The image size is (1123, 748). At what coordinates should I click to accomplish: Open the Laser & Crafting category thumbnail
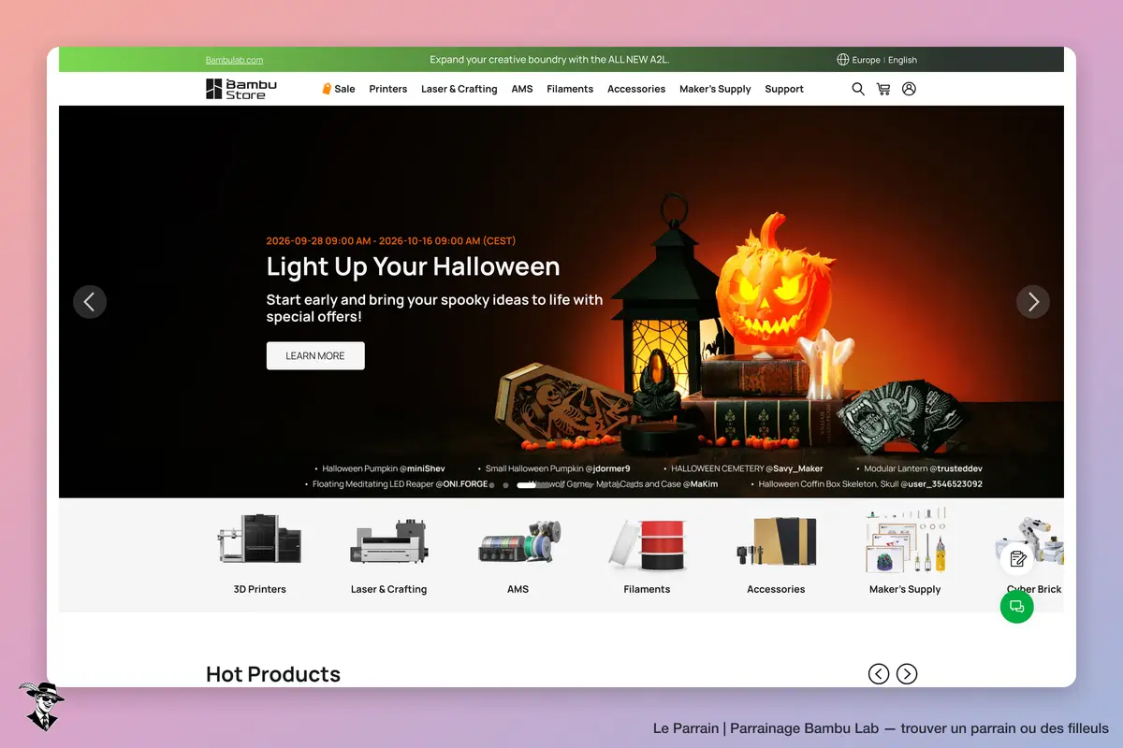coord(388,552)
